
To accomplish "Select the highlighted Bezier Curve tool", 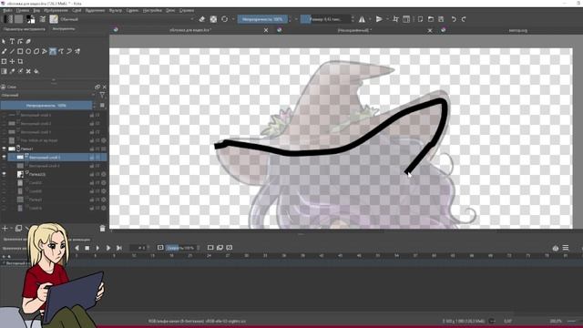I will coord(53,51).
